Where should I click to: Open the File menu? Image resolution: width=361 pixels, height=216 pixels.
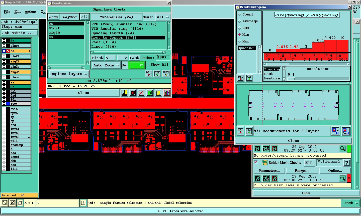pos(7,12)
